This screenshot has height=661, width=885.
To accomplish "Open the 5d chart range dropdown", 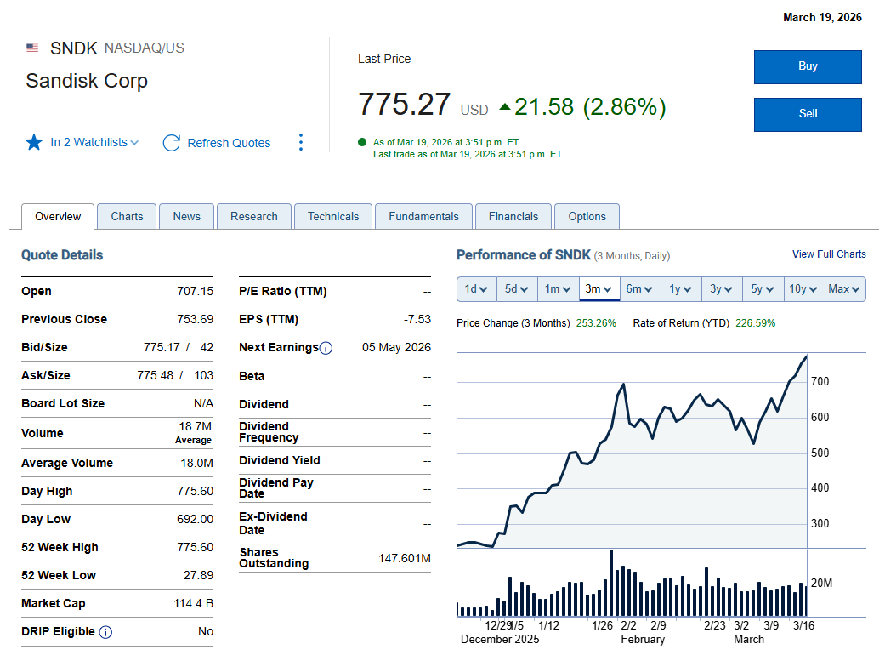I will pyautogui.click(x=516, y=289).
